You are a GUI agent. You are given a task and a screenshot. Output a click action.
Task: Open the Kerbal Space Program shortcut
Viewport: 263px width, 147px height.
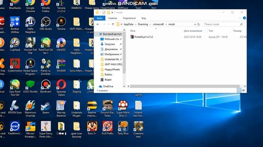point(30,67)
